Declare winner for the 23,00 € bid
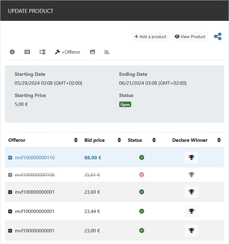 [x=191, y=230]
